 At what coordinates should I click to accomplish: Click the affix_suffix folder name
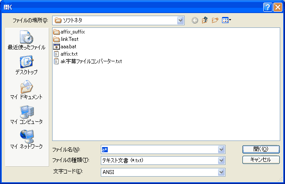coord(73,32)
